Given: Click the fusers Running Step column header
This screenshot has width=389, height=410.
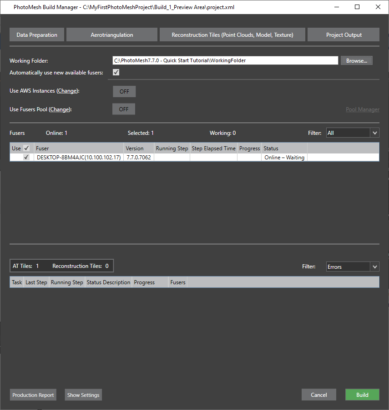Looking at the screenshot, I should 172,148.
